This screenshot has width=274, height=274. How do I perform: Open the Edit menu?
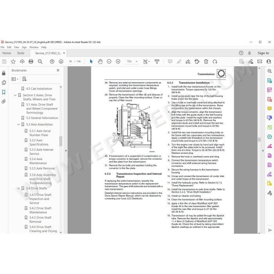[9, 47]
